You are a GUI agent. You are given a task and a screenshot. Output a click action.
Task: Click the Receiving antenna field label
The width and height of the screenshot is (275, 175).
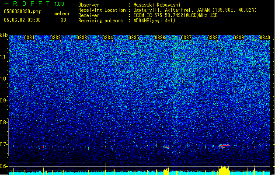[x=101, y=21]
